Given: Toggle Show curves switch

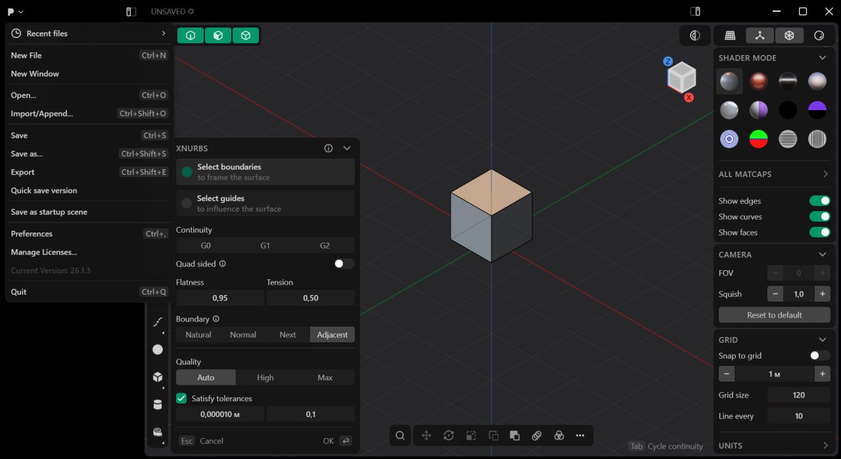Looking at the screenshot, I should pyautogui.click(x=819, y=216).
